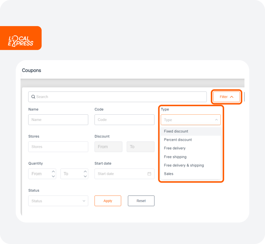Increase the Quantity To value with up arrow
Image resolution: width=265 pixels, height=244 pixels.
click(86, 171)
